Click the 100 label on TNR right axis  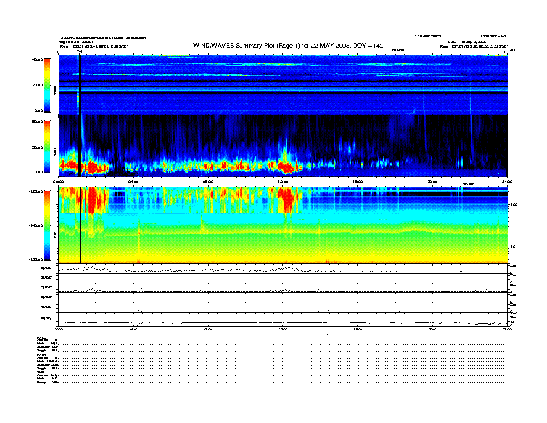tap(514, 205)
